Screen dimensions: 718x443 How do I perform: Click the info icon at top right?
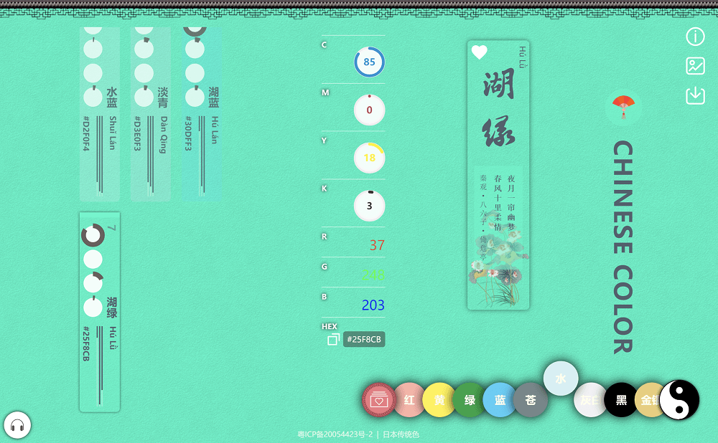click(695, 37)
